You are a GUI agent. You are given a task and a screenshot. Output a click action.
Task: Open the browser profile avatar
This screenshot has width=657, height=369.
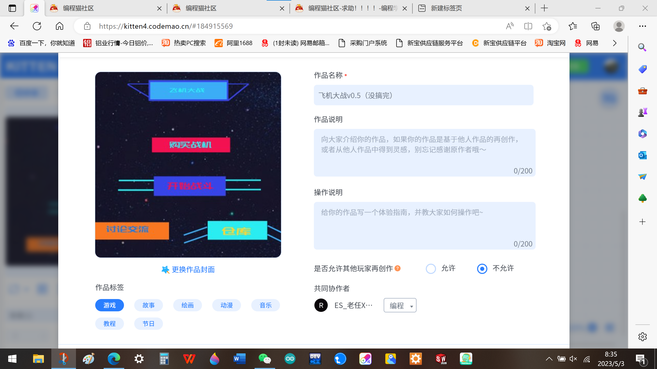[x=619, y=26]
